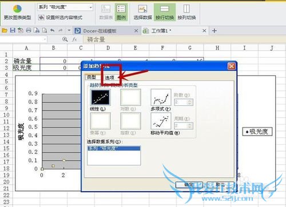Select the 类型 tab in trendline dialog
Screen dimensions: 286x207
[x=92, y=77]
